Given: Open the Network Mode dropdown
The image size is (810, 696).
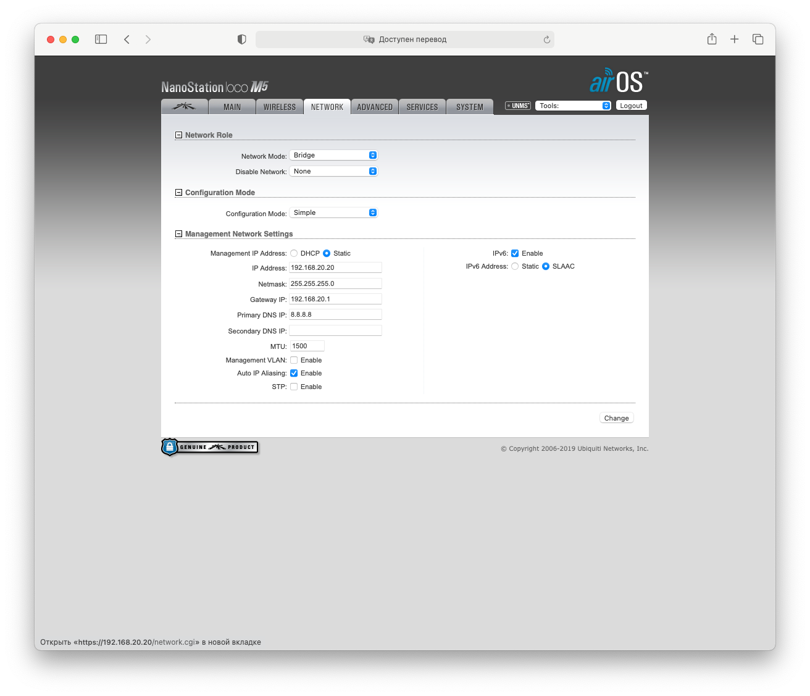Looking at the screenshot, I should (x=333, y=155).
